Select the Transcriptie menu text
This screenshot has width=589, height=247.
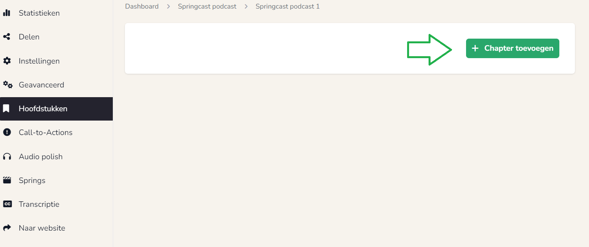tap(39, 204)
